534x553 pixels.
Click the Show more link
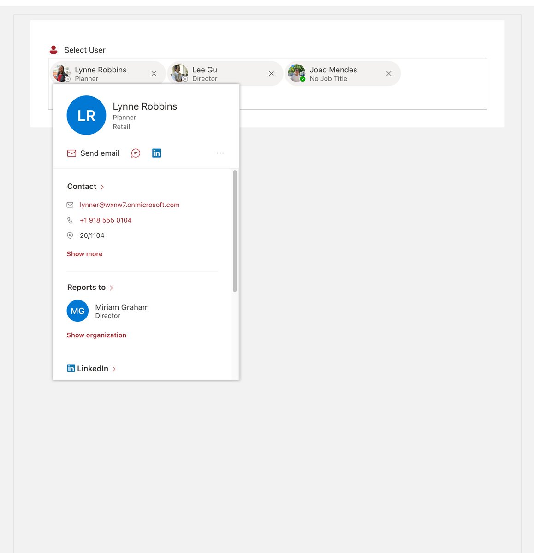click(84, 254)
